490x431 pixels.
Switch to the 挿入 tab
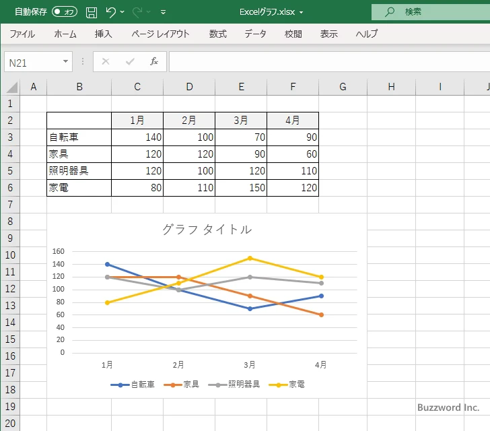(104, 34)
